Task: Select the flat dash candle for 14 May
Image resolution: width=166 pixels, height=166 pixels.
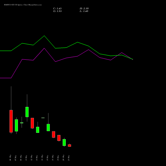Action: (x=43, y=118)
